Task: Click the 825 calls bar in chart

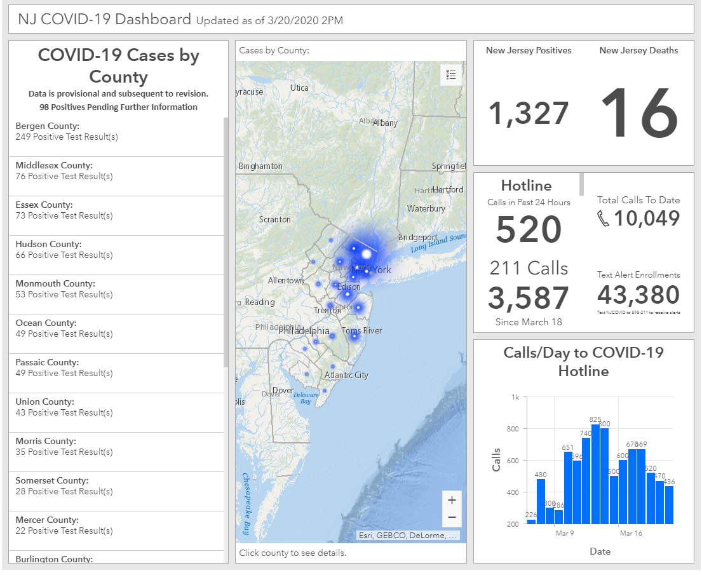Action: [x=595, y=474]
